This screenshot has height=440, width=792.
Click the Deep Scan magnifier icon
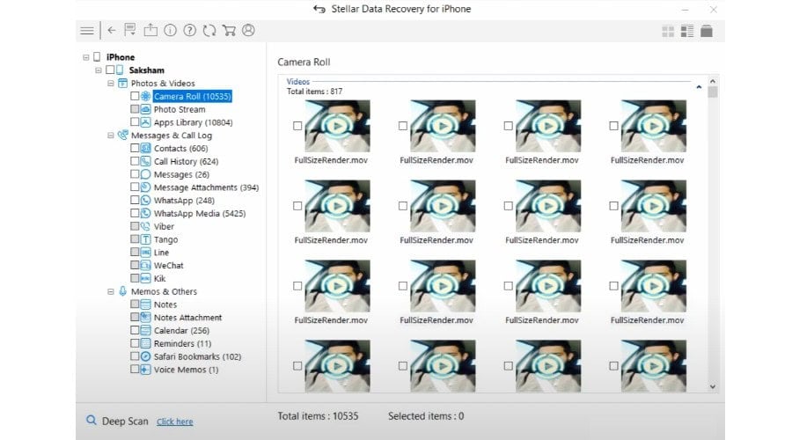[x=91, y=421]
